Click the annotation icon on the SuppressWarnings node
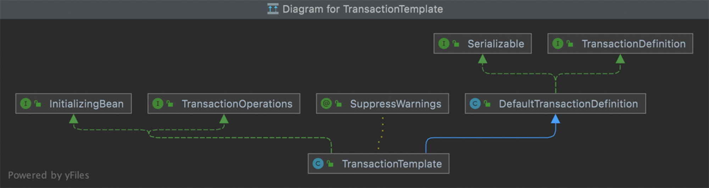Screen dimensions: 709x188 click(x=326, y=104)
